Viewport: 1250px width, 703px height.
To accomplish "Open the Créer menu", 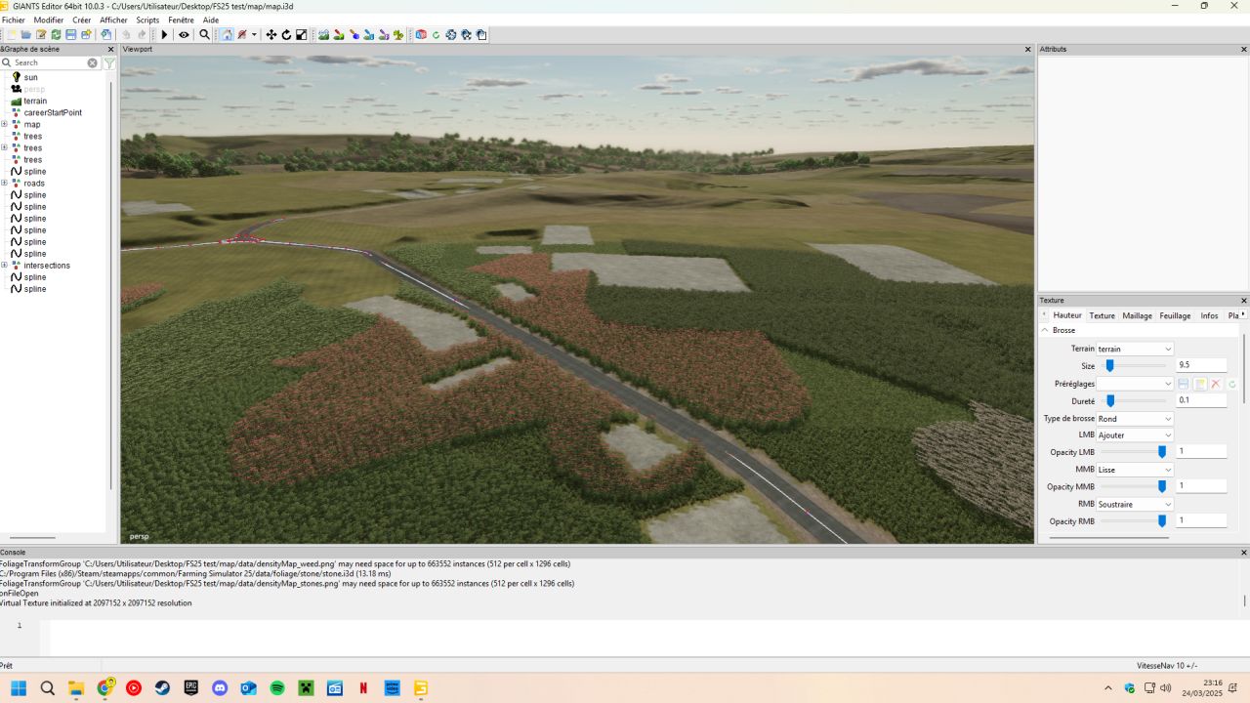I will pos(82,20).
